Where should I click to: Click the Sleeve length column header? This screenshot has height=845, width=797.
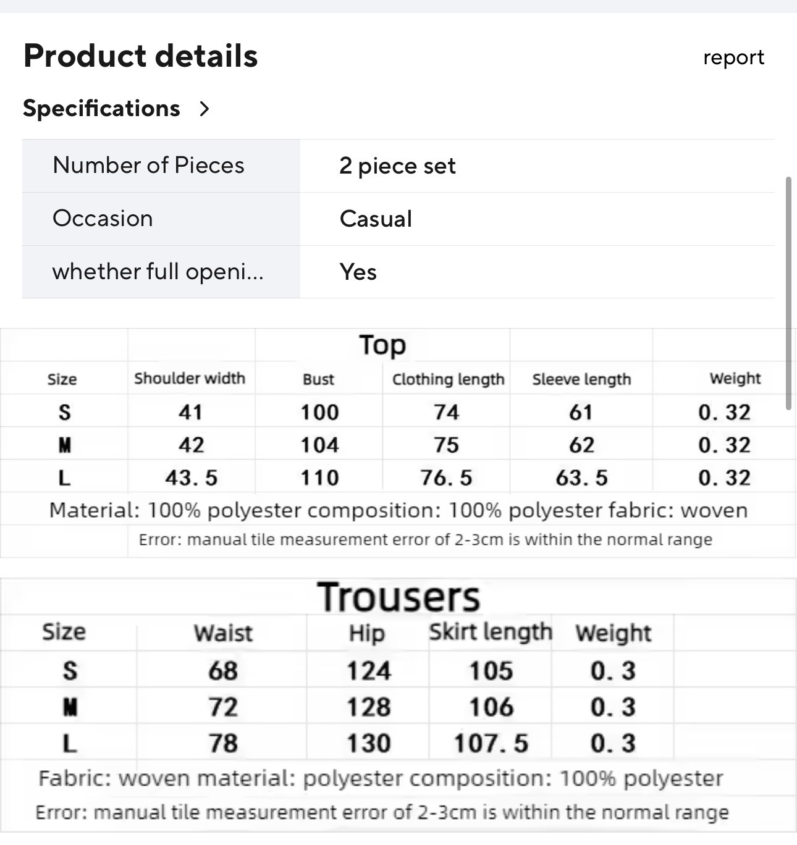click(x=581, y=379)
